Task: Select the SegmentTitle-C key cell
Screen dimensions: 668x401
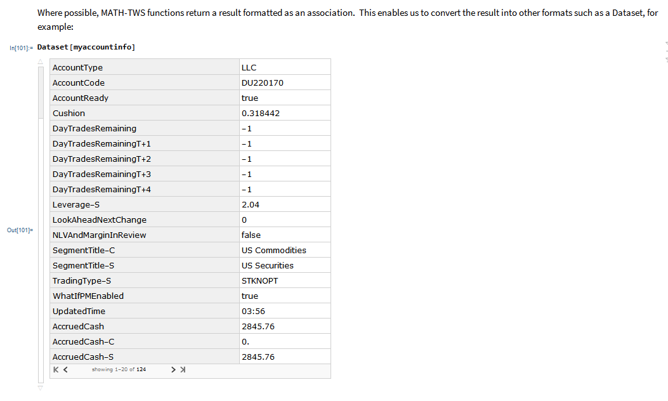Action: coord(145,250)
